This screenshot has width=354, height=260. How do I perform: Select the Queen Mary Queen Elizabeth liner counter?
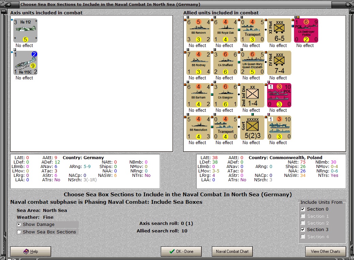click(x=252, y=63)
